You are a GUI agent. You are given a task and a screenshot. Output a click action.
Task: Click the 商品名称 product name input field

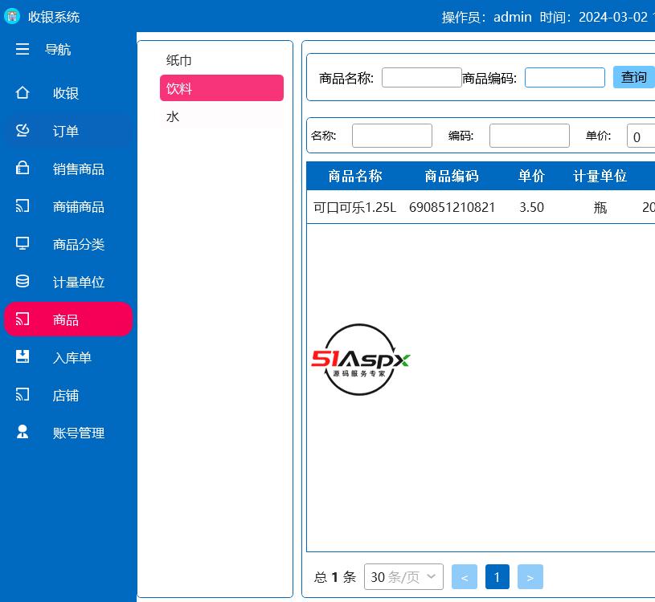pos(421,77)
